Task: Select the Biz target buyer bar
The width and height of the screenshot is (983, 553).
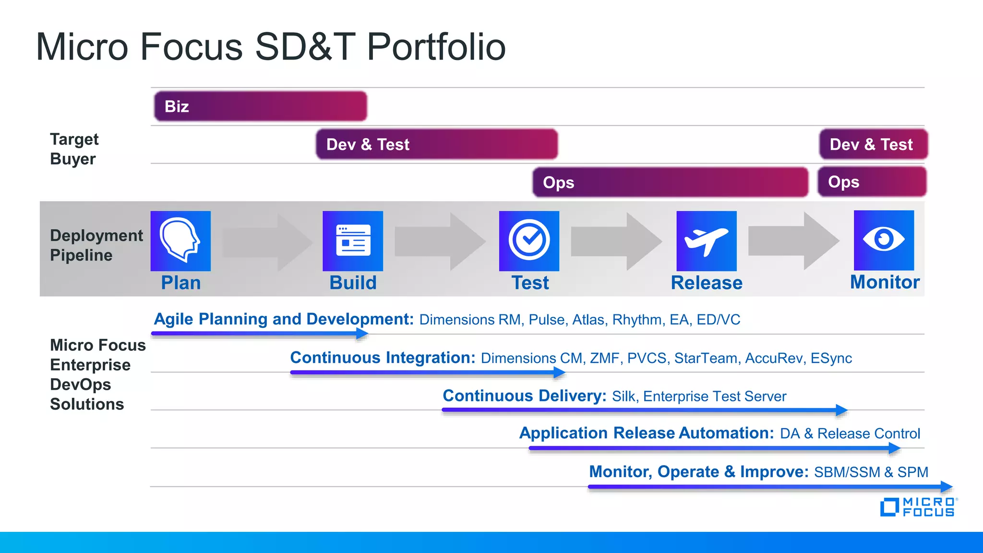Action: tap(261, 106)
